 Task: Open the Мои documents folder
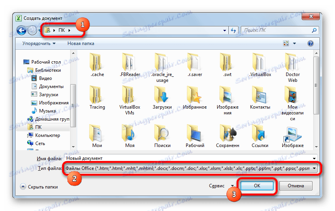point(97,136)
